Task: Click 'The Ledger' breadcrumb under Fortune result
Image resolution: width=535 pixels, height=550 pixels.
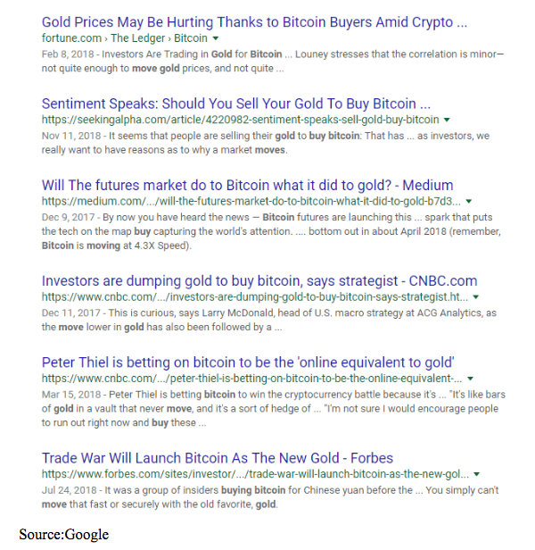Action: [x=137, y=37]
